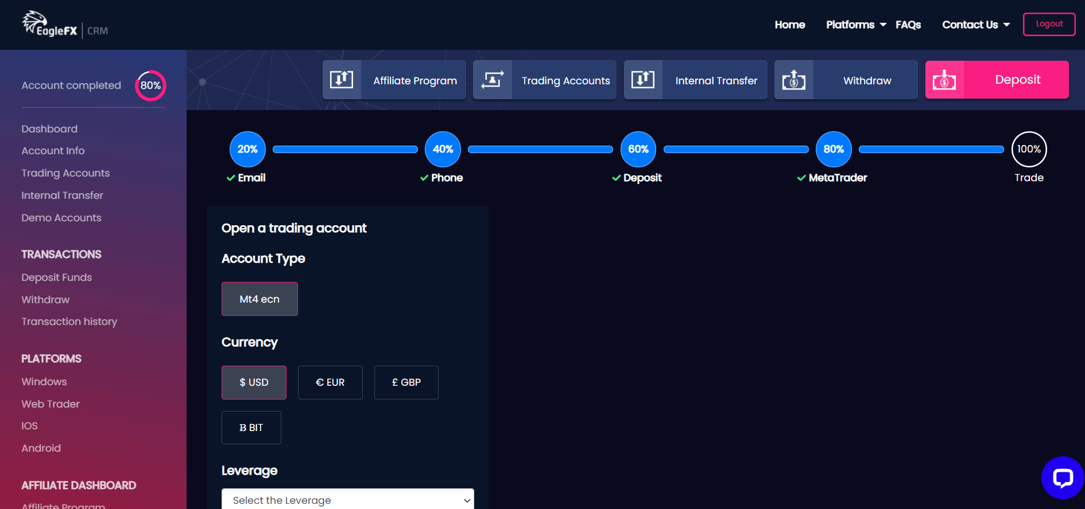Screen dimensions: 1085x509
Task: Pick the GBP currency option
Action: coord(406,382)
